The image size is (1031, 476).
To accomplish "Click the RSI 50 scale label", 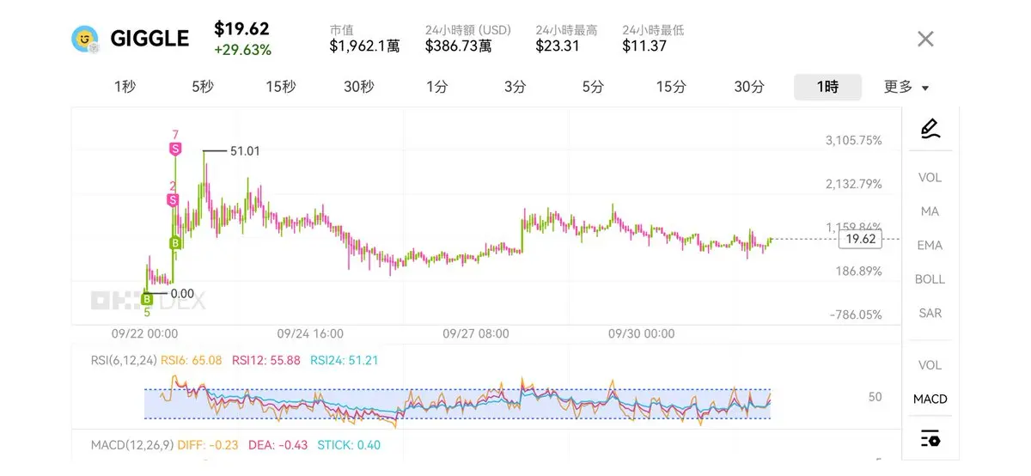I will (x=875, y=397).
